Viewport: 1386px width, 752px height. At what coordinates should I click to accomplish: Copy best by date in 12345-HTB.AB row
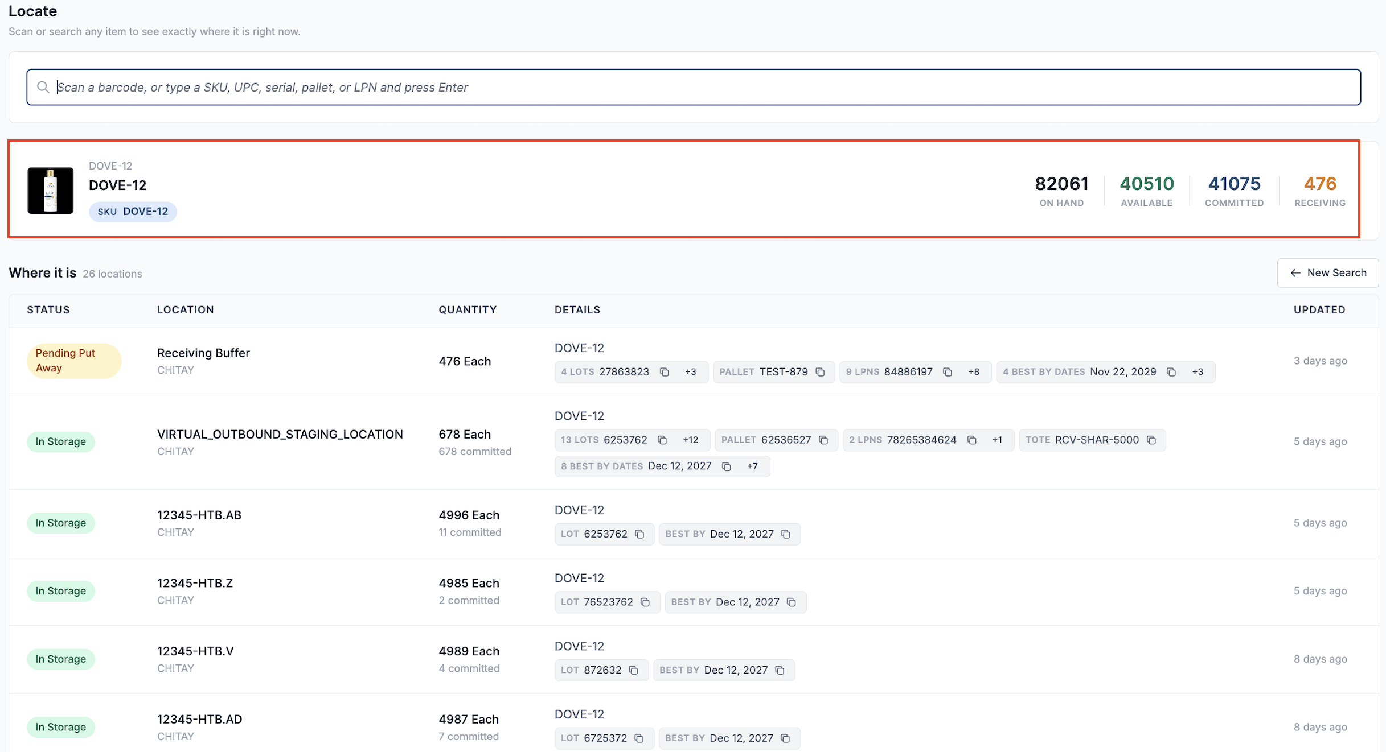coord(786,534)
